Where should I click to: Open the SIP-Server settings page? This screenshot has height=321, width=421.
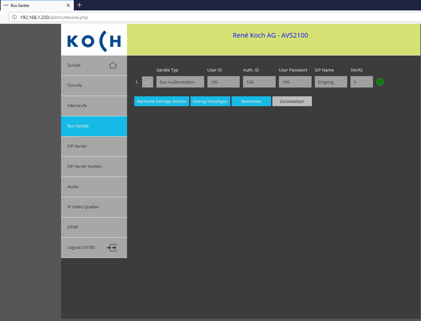(94, 146)
